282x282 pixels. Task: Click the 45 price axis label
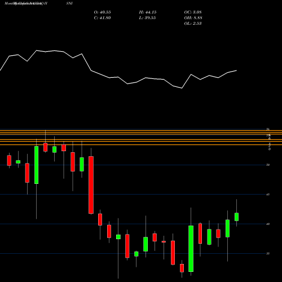[x=268, y=195]
